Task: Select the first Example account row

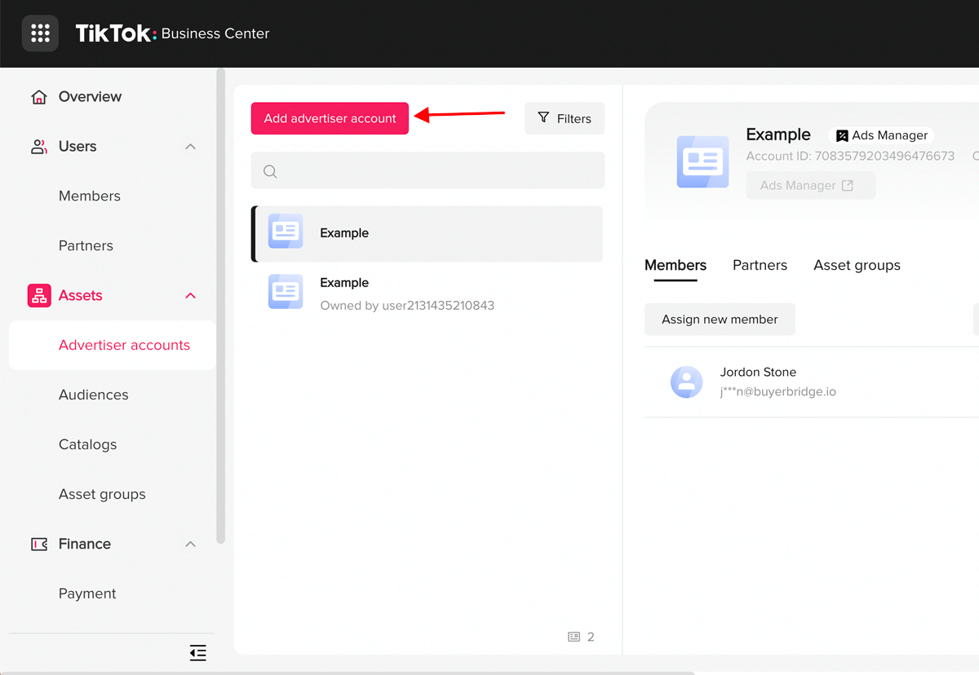Action: [x=427, y=234]
